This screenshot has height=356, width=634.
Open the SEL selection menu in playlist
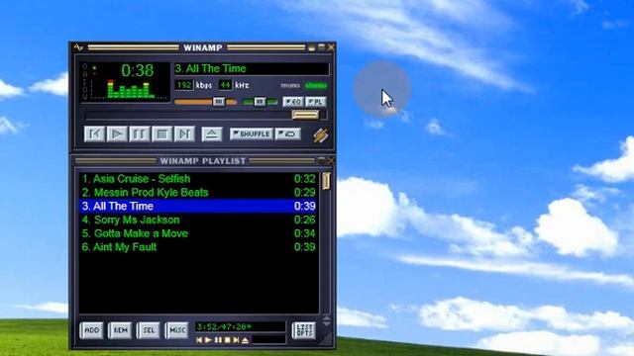(x=149, y=330)
